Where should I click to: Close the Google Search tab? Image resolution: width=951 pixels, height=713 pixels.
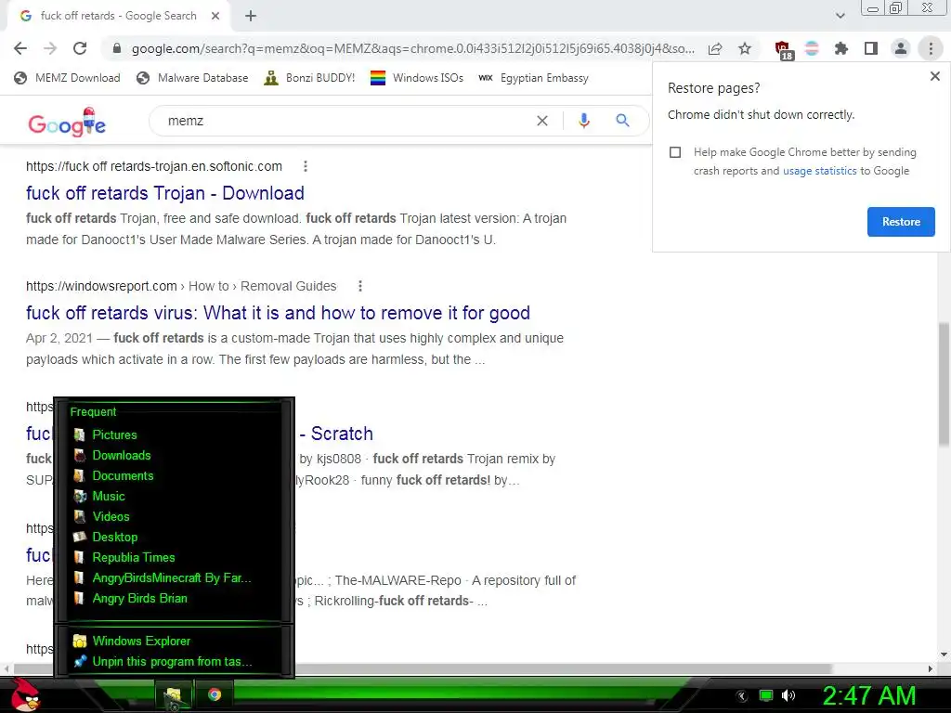(x=215, y=17)
